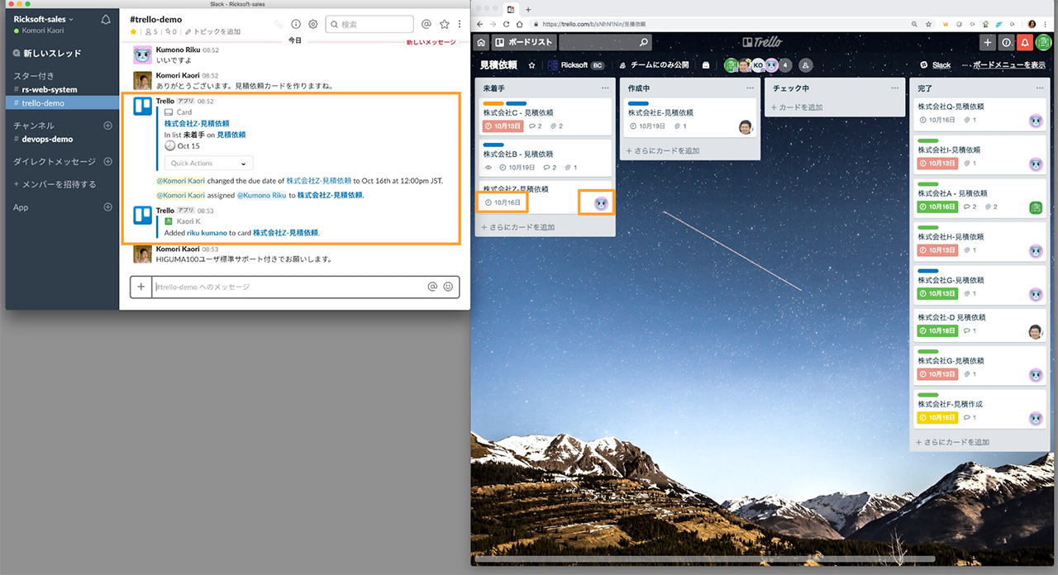This screenshot has height=575, width=1058.
Task: Insert mention in Slack message box
Action: click(x=432, y=287)
